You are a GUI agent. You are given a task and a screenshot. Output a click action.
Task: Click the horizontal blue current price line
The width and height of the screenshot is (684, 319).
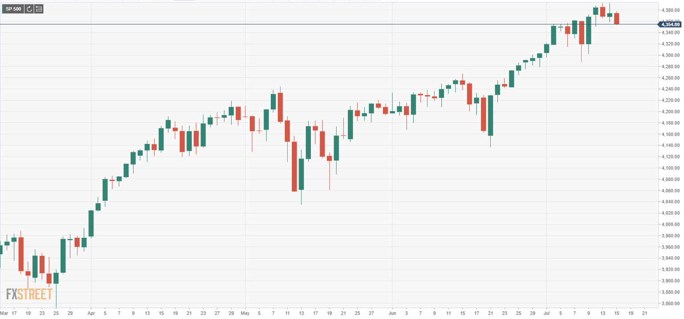tap(312, 24)
